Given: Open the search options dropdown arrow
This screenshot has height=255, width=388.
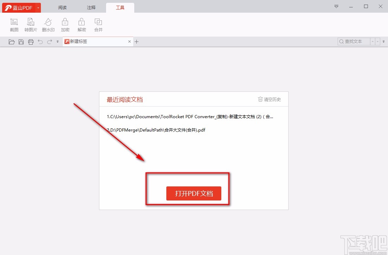Looking at the screenshot, I should (x=378, y=42).
